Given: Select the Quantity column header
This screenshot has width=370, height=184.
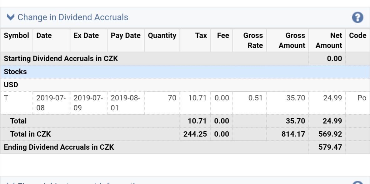Looking at the screenshot, I should [x=162, y=36].
